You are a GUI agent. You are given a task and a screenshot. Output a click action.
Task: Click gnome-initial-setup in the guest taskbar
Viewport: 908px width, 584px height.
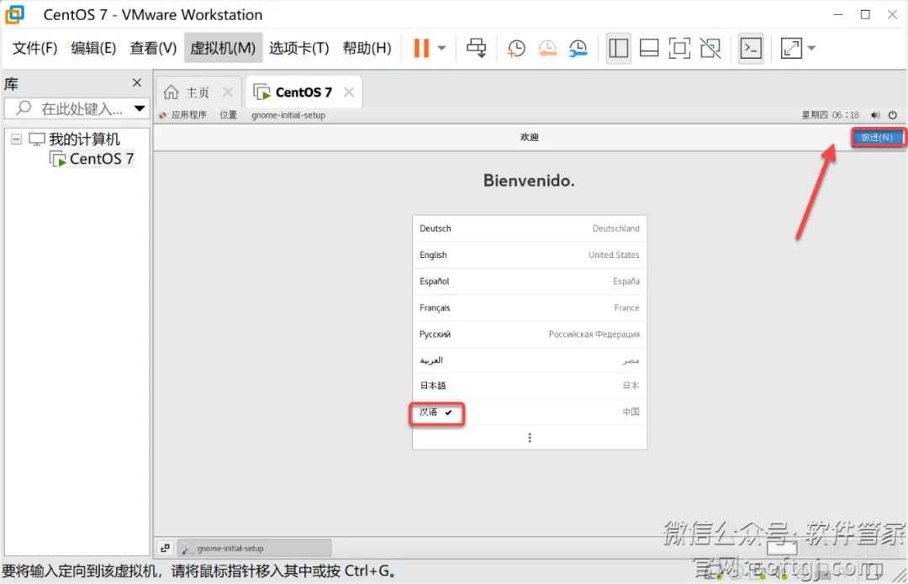[254, 548]
